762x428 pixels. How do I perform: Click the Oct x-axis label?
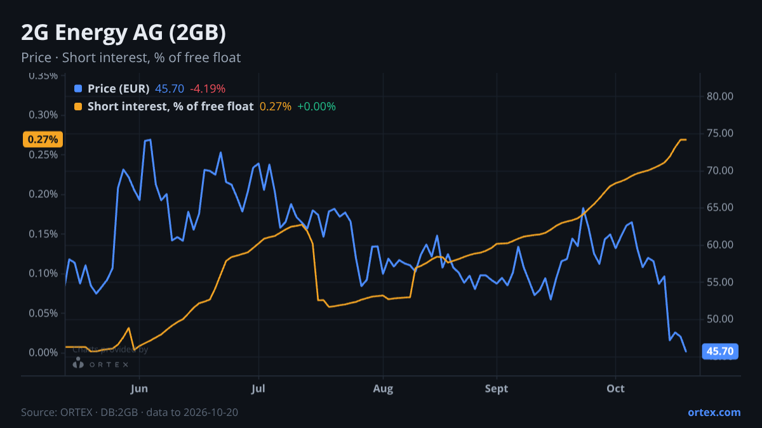(615, 388)
